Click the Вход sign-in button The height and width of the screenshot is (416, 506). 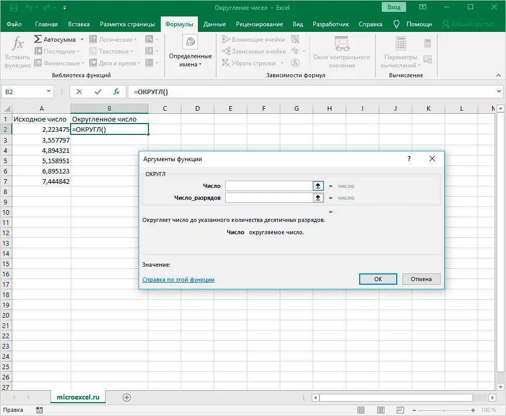click(x=394, y=7)
